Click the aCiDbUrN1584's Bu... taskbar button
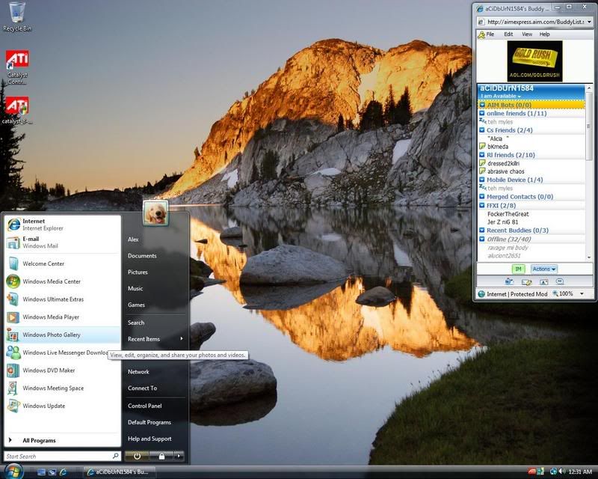The width and height of the screenshot is (598, 479). [120, 472]
